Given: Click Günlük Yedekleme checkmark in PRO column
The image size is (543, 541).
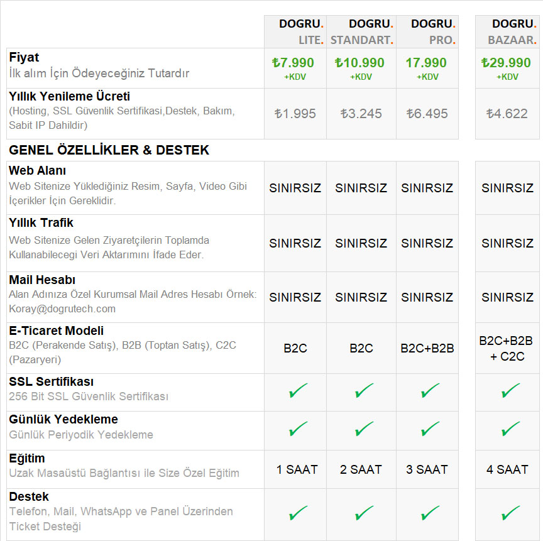Looking at the screenshot, I should coord(430,429).
